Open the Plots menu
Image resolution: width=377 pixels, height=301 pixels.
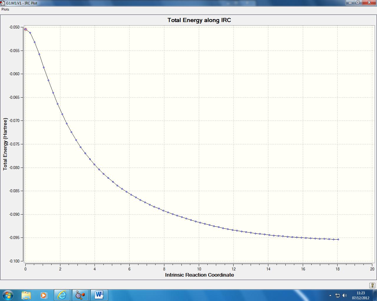tap(5, 9)
